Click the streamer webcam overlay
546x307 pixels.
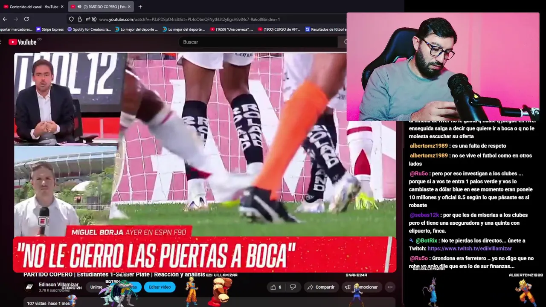click(443, 67)
